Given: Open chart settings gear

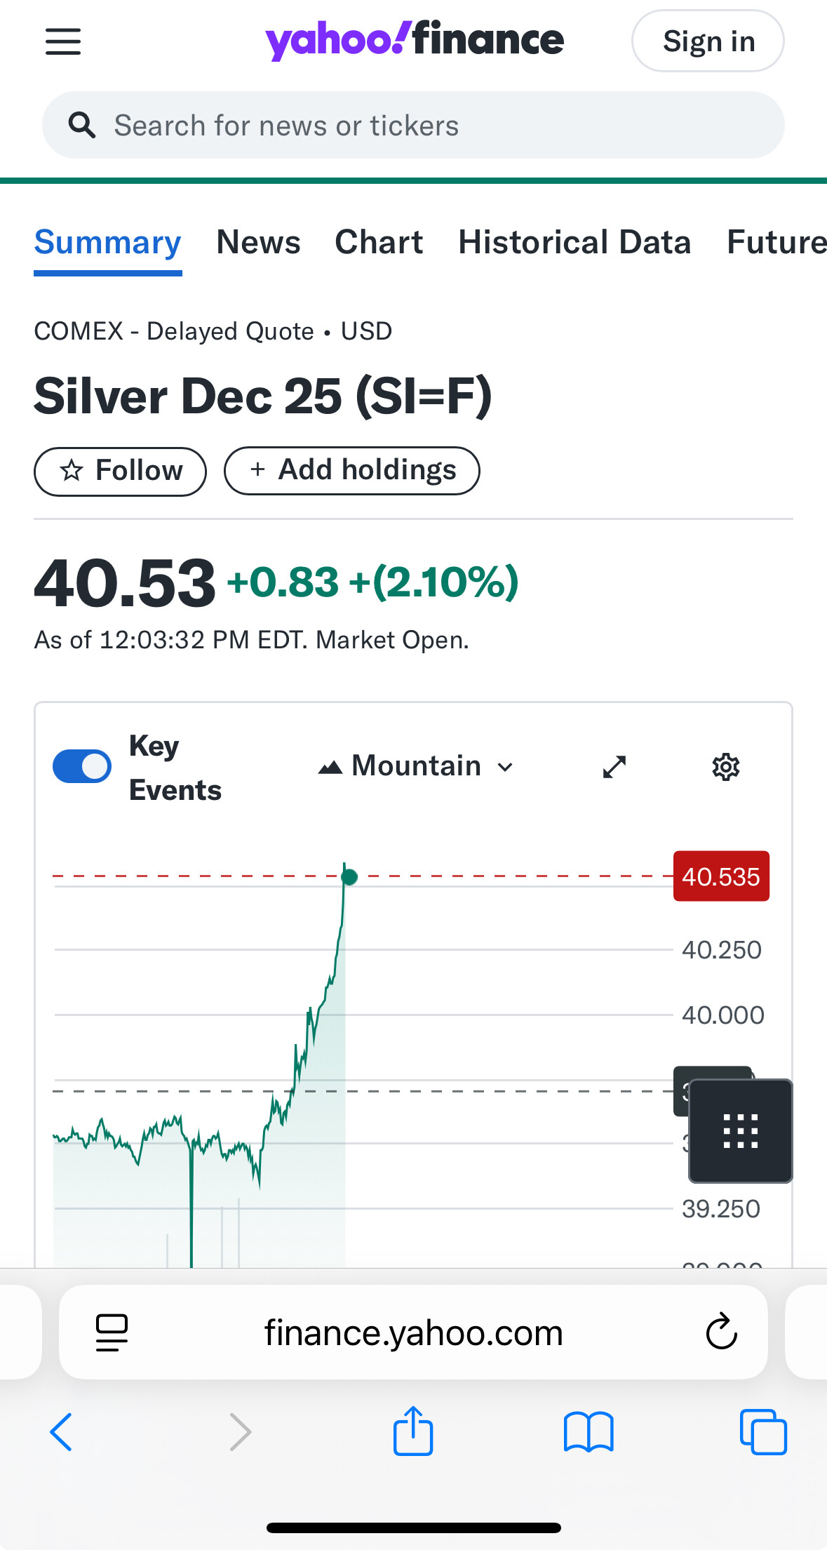Looking at the screenshot, I should (726, 767).
